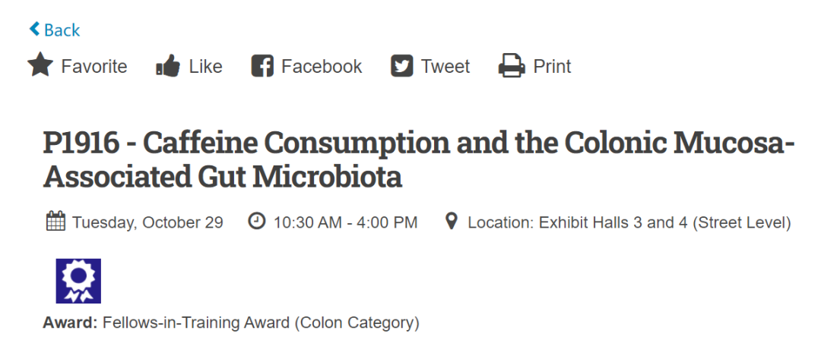The width and height of the screenshot is (821, 343).
Task: Select the P1916 Caffeine Consumption title
Action: (418, 159)
